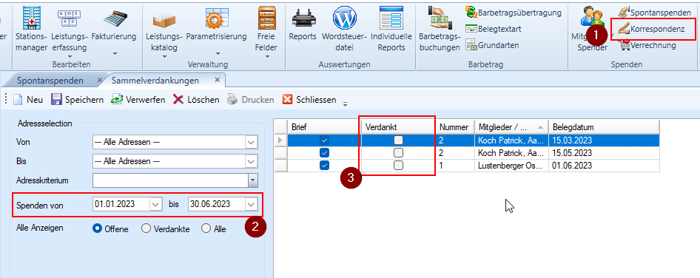The image size is (700, 278).
Task: Open toolbar overflow options arrow
Action: pos(345,104)
